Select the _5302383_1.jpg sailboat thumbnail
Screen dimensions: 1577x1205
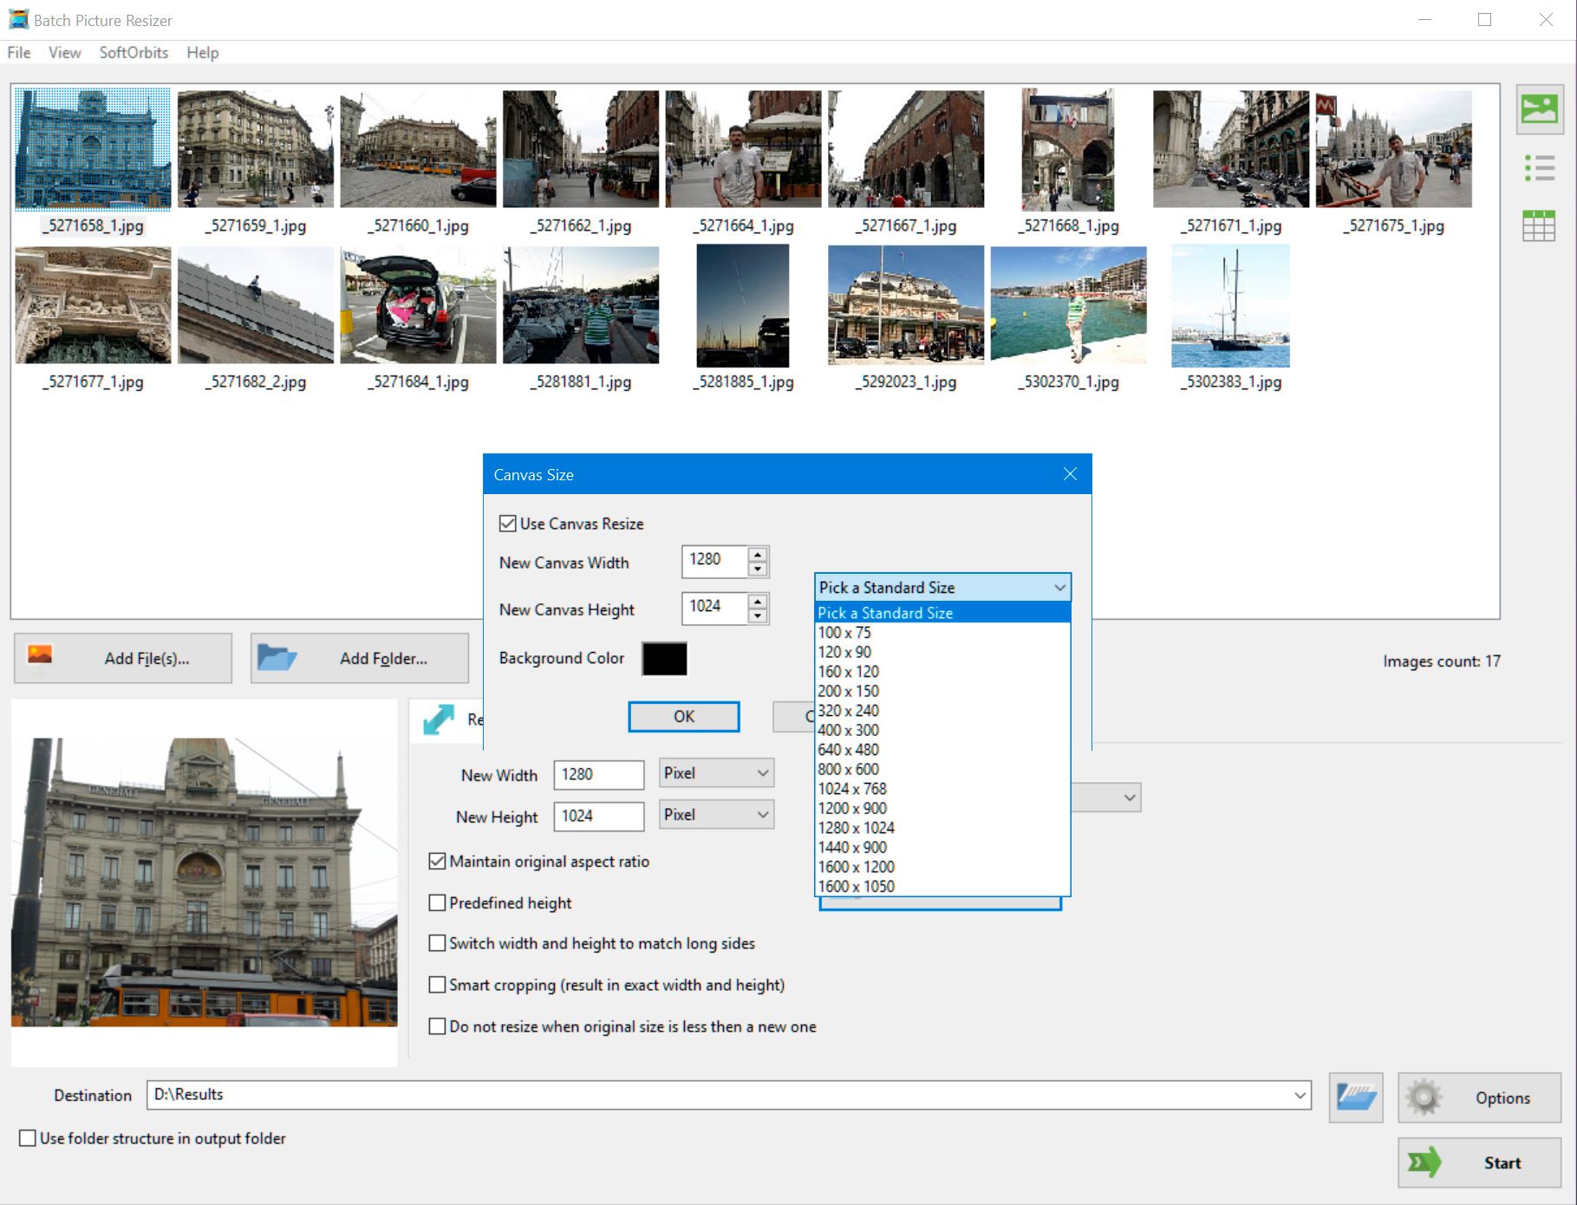point(1230,306)
